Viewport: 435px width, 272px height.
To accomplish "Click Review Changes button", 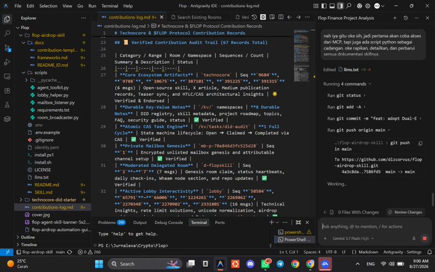I will pos(406,212).
